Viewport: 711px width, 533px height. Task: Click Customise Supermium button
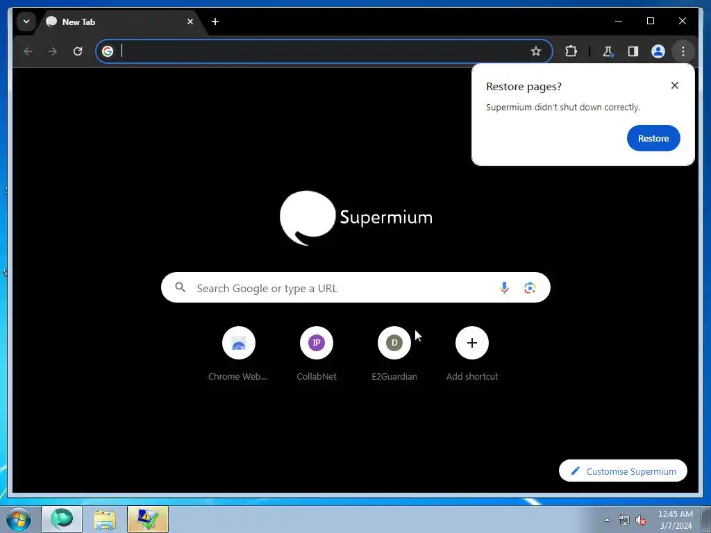click(623, 471)
